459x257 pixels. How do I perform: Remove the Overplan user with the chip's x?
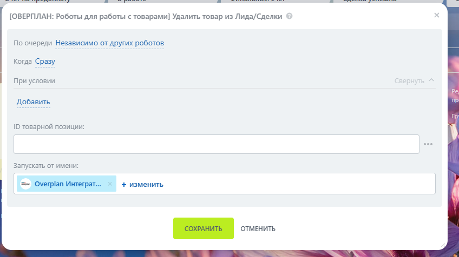pos(110,184)
